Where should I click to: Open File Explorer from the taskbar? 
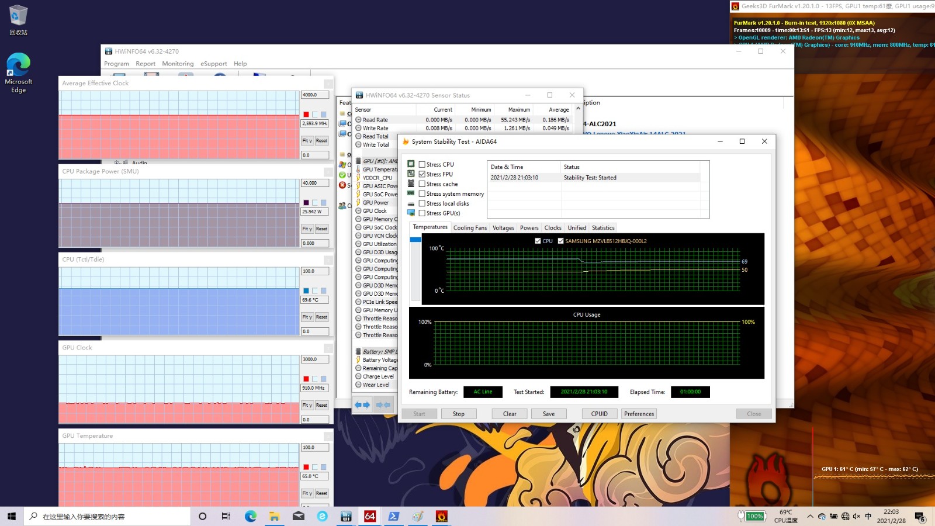point(275,516)
